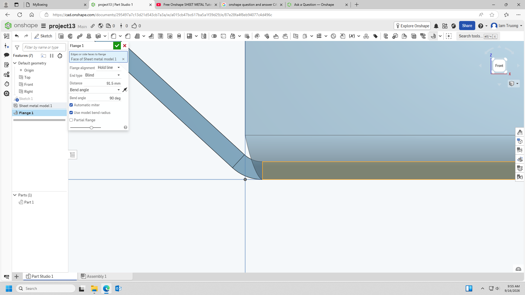
Task: Click Explore Onshape button
Action: (x=412, y=26)
